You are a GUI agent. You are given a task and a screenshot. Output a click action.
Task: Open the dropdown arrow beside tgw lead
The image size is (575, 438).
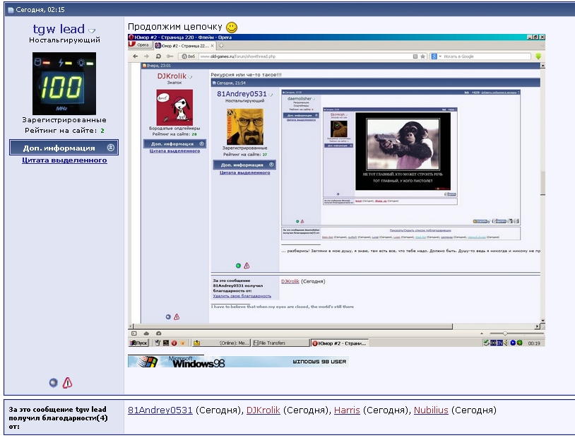93,30
